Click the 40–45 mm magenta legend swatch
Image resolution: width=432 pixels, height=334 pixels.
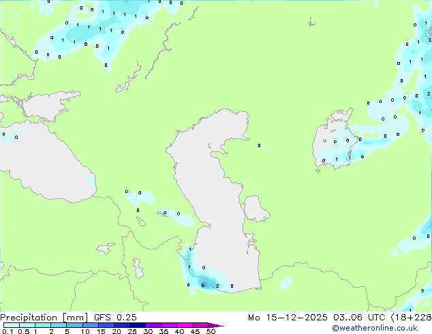point(185,325)
